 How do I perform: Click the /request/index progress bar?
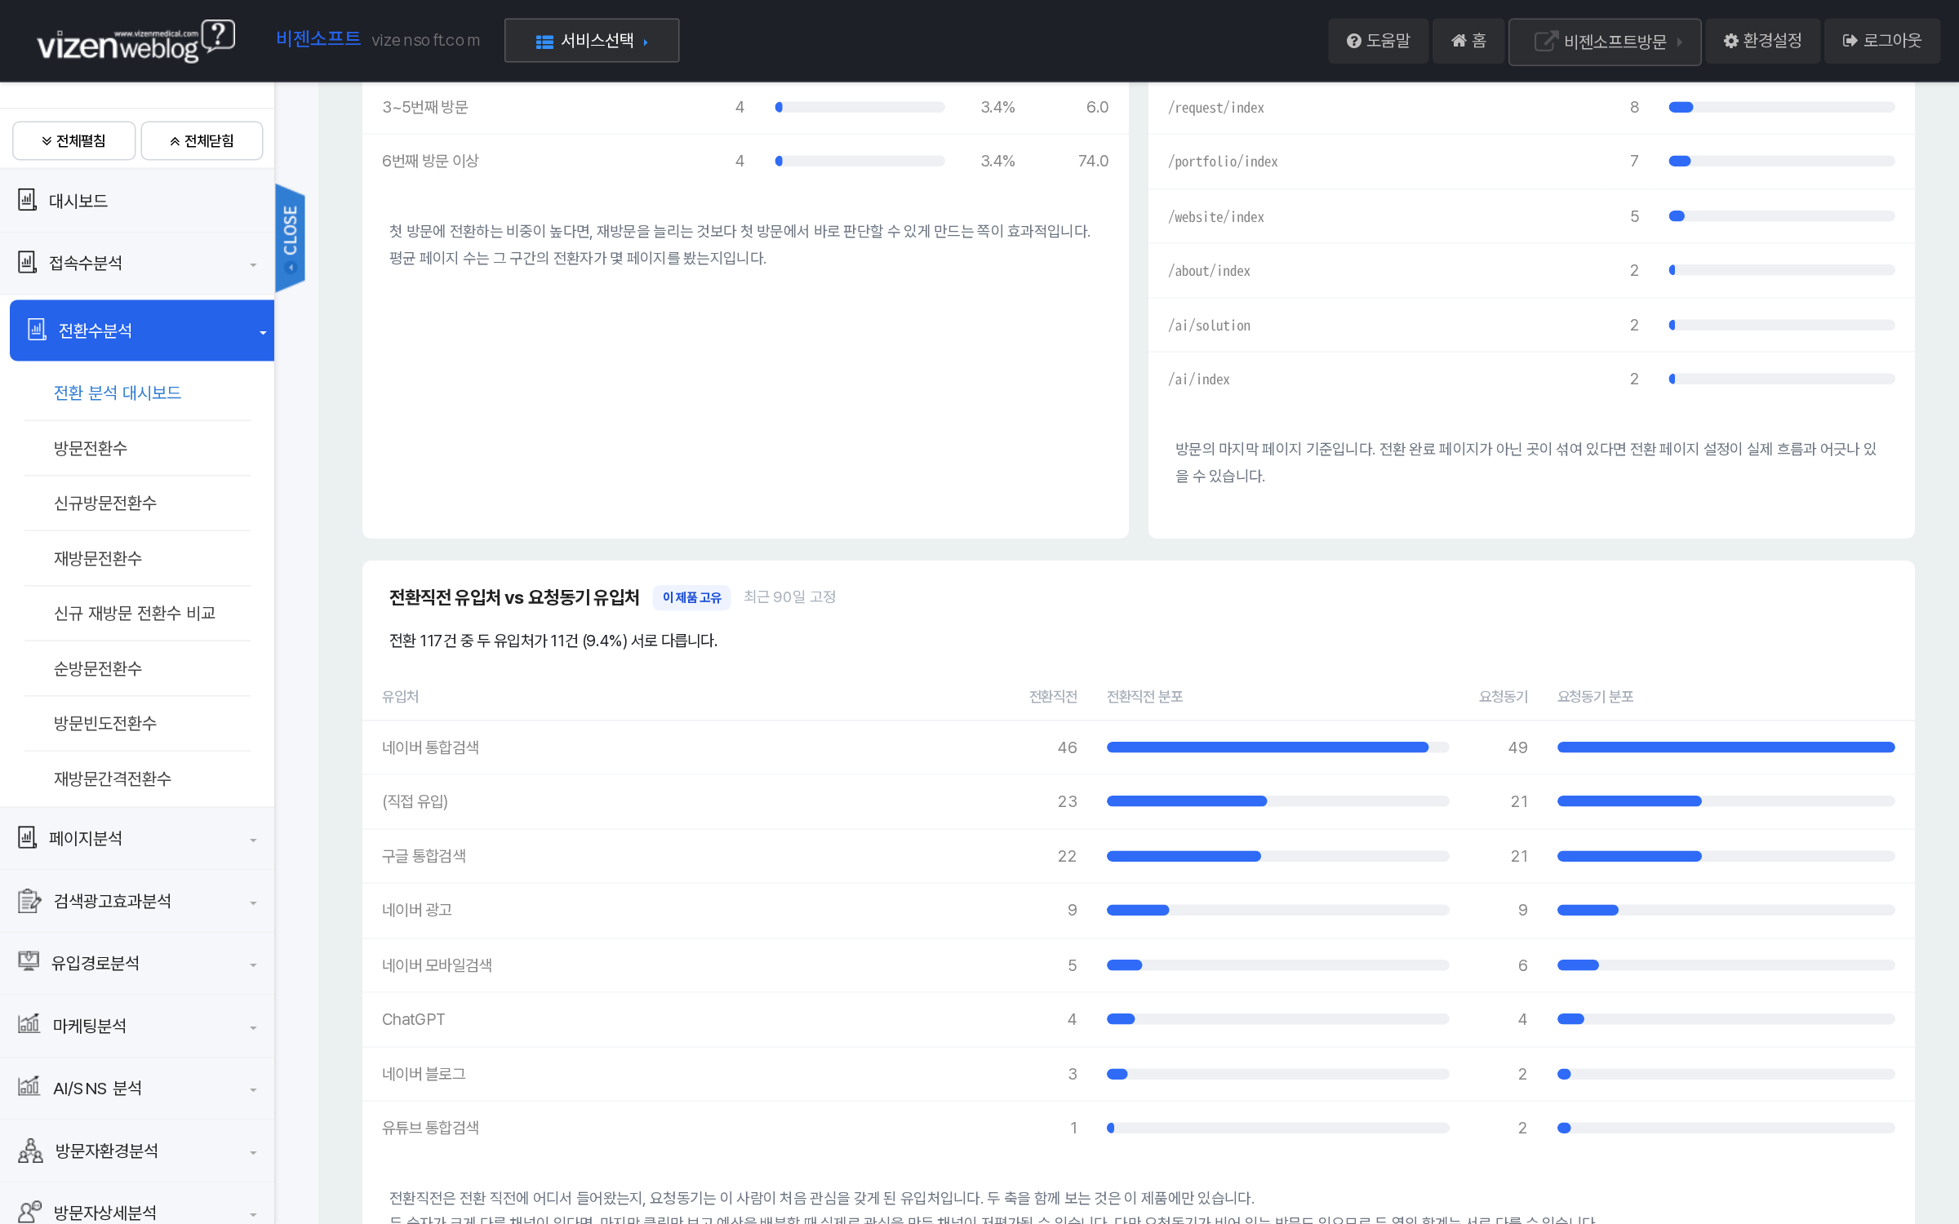(x=1781, y=107)
